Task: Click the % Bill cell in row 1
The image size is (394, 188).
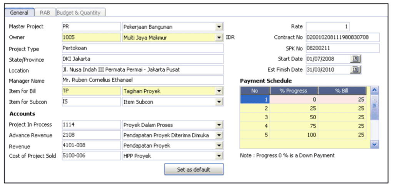Action: pos(342,99)
